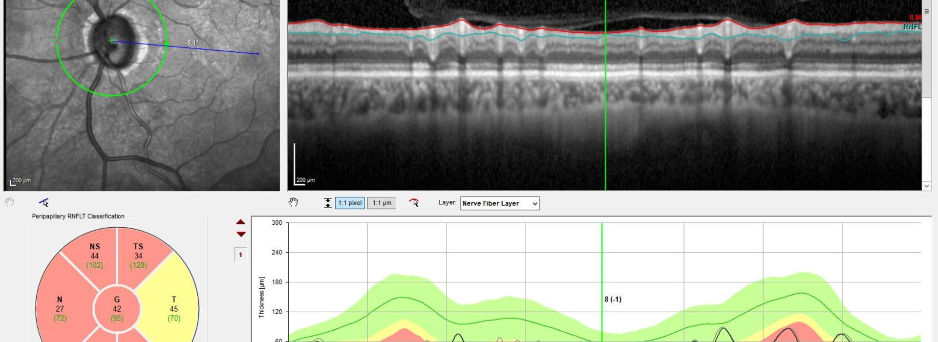This screenshot has width=938, height=342.
Task: Click the red up arrow above scan number
Action: (x=240, y=222)
